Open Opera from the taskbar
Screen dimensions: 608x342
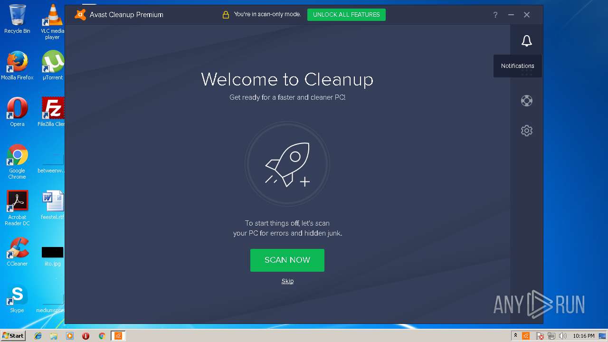(85, 336)
